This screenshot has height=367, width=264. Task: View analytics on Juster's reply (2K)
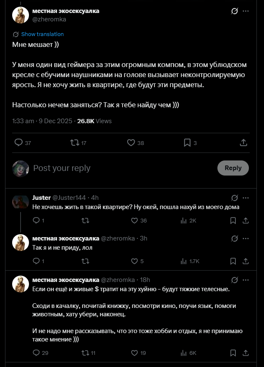[183, 220]
